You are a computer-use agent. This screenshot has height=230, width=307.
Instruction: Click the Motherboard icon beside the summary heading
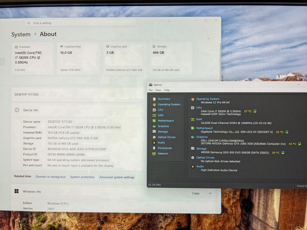click(193, 128)
